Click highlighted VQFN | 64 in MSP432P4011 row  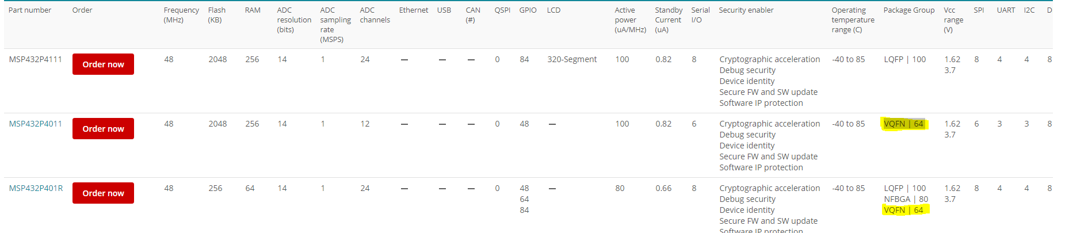[903, 124]
